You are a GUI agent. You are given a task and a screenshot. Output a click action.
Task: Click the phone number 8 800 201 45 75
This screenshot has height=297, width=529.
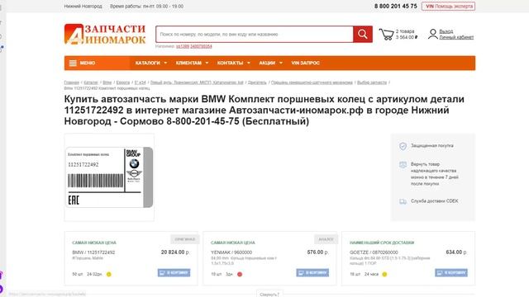click(396, 6)
